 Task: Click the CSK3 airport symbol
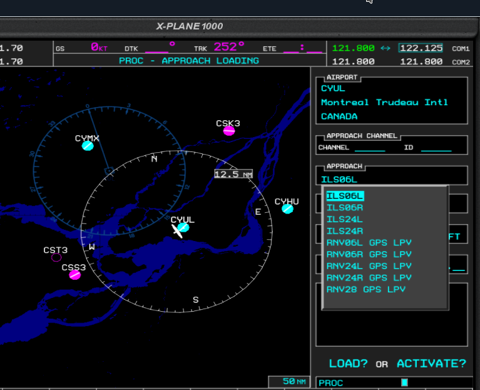(x=229, y=131)
